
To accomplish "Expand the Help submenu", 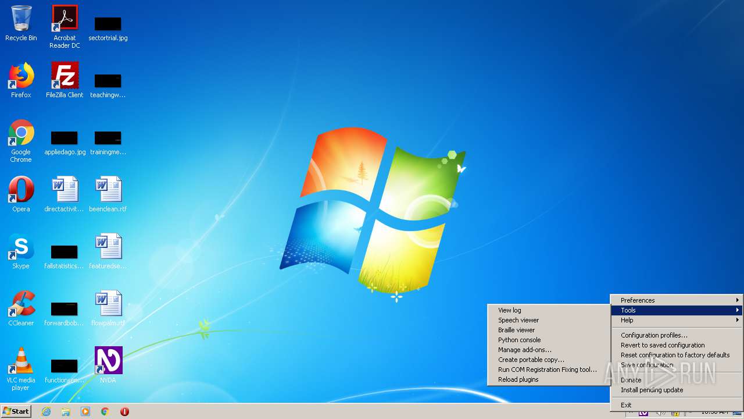I will [x=677, y=320].
